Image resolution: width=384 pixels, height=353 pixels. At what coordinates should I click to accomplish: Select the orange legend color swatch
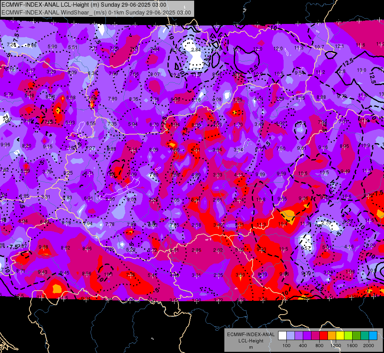(332, 336)
